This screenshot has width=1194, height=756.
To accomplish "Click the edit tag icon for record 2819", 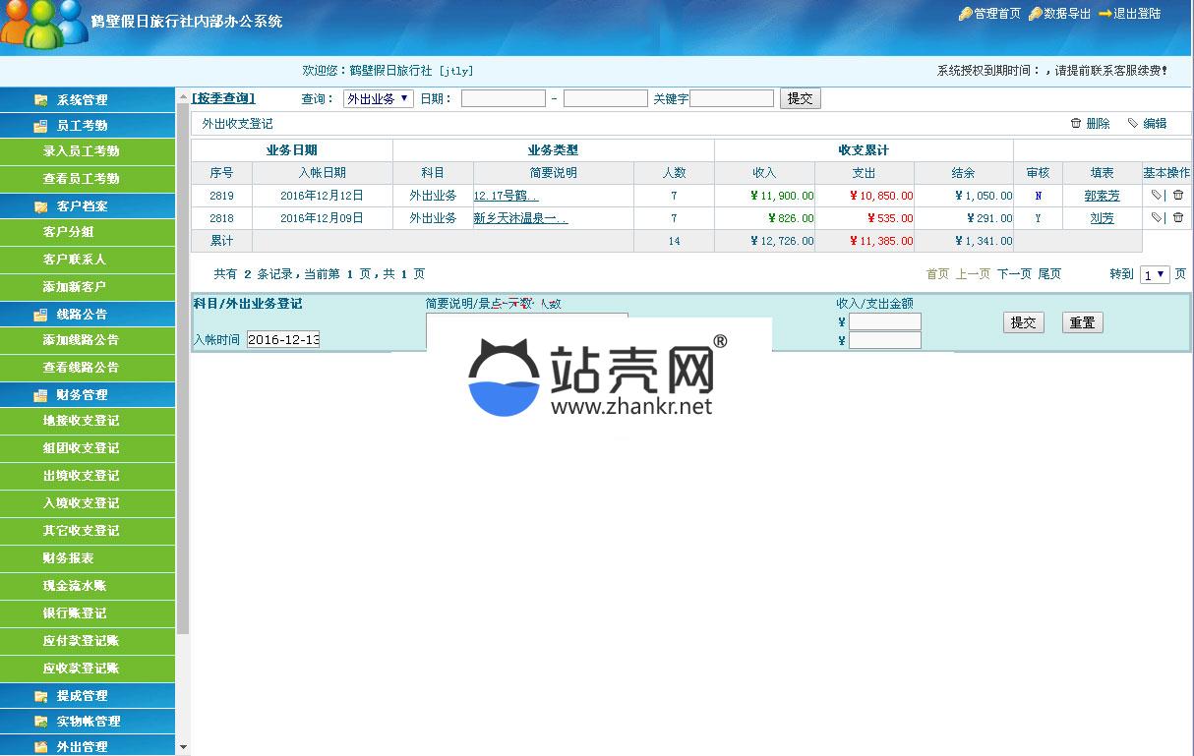I will 1157,196.
